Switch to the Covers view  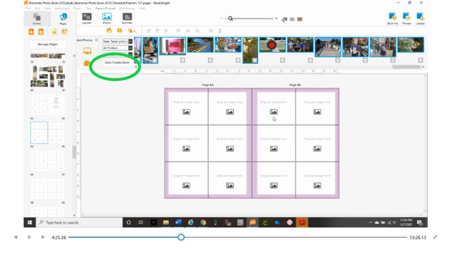(x=37, y=18)
